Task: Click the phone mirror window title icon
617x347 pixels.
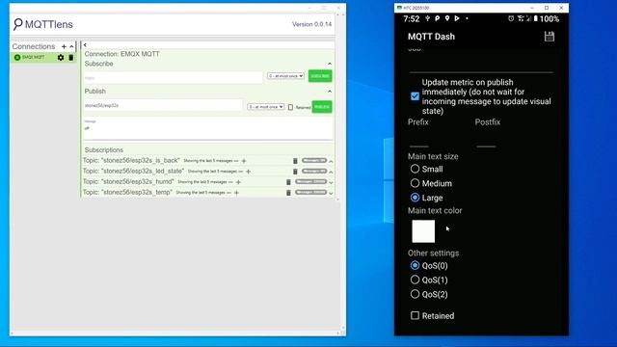Action: (x=399, y=8)
